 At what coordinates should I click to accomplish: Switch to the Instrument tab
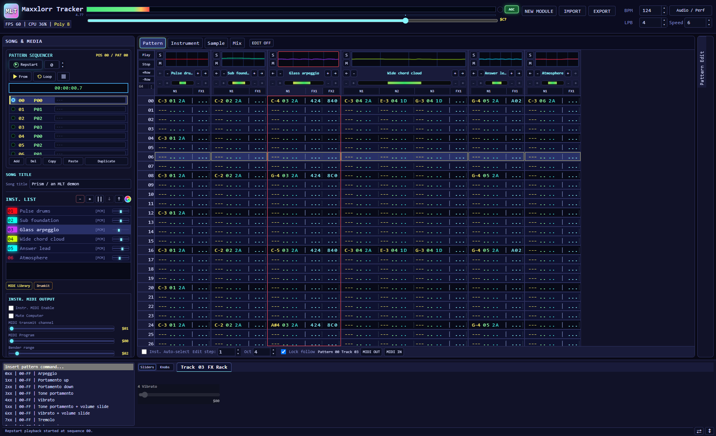(x=185, y=43)
